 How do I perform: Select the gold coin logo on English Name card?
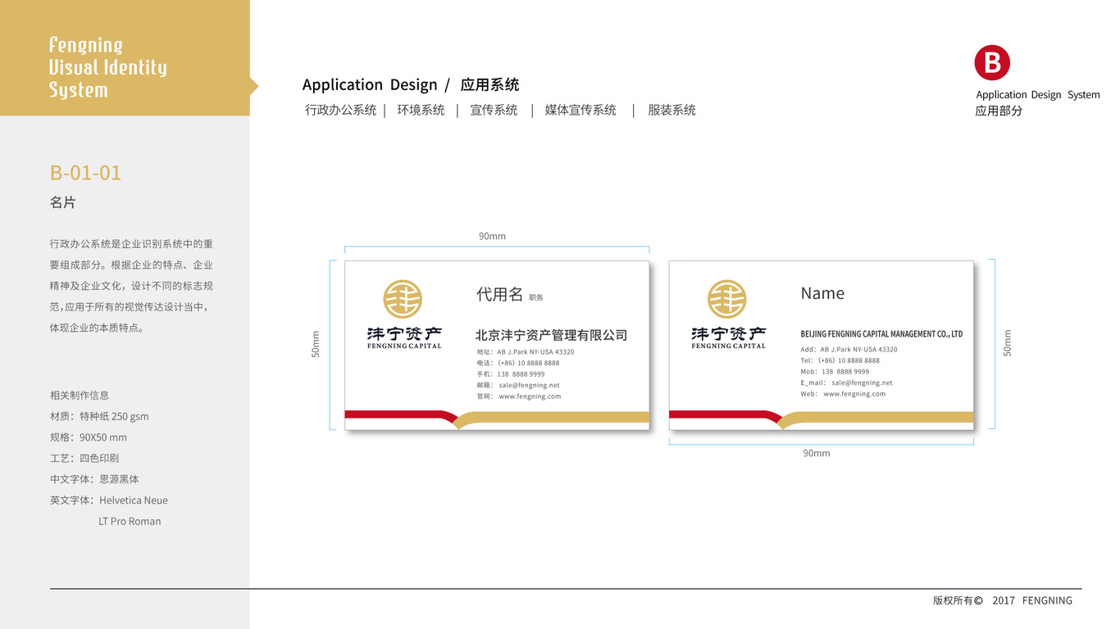[727, 299]
